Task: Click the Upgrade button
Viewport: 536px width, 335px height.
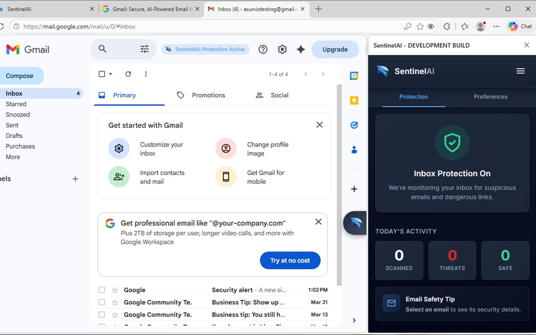Action: [335, 49]
